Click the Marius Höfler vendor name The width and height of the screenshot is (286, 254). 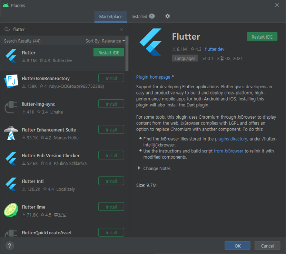tap(67, 138)
